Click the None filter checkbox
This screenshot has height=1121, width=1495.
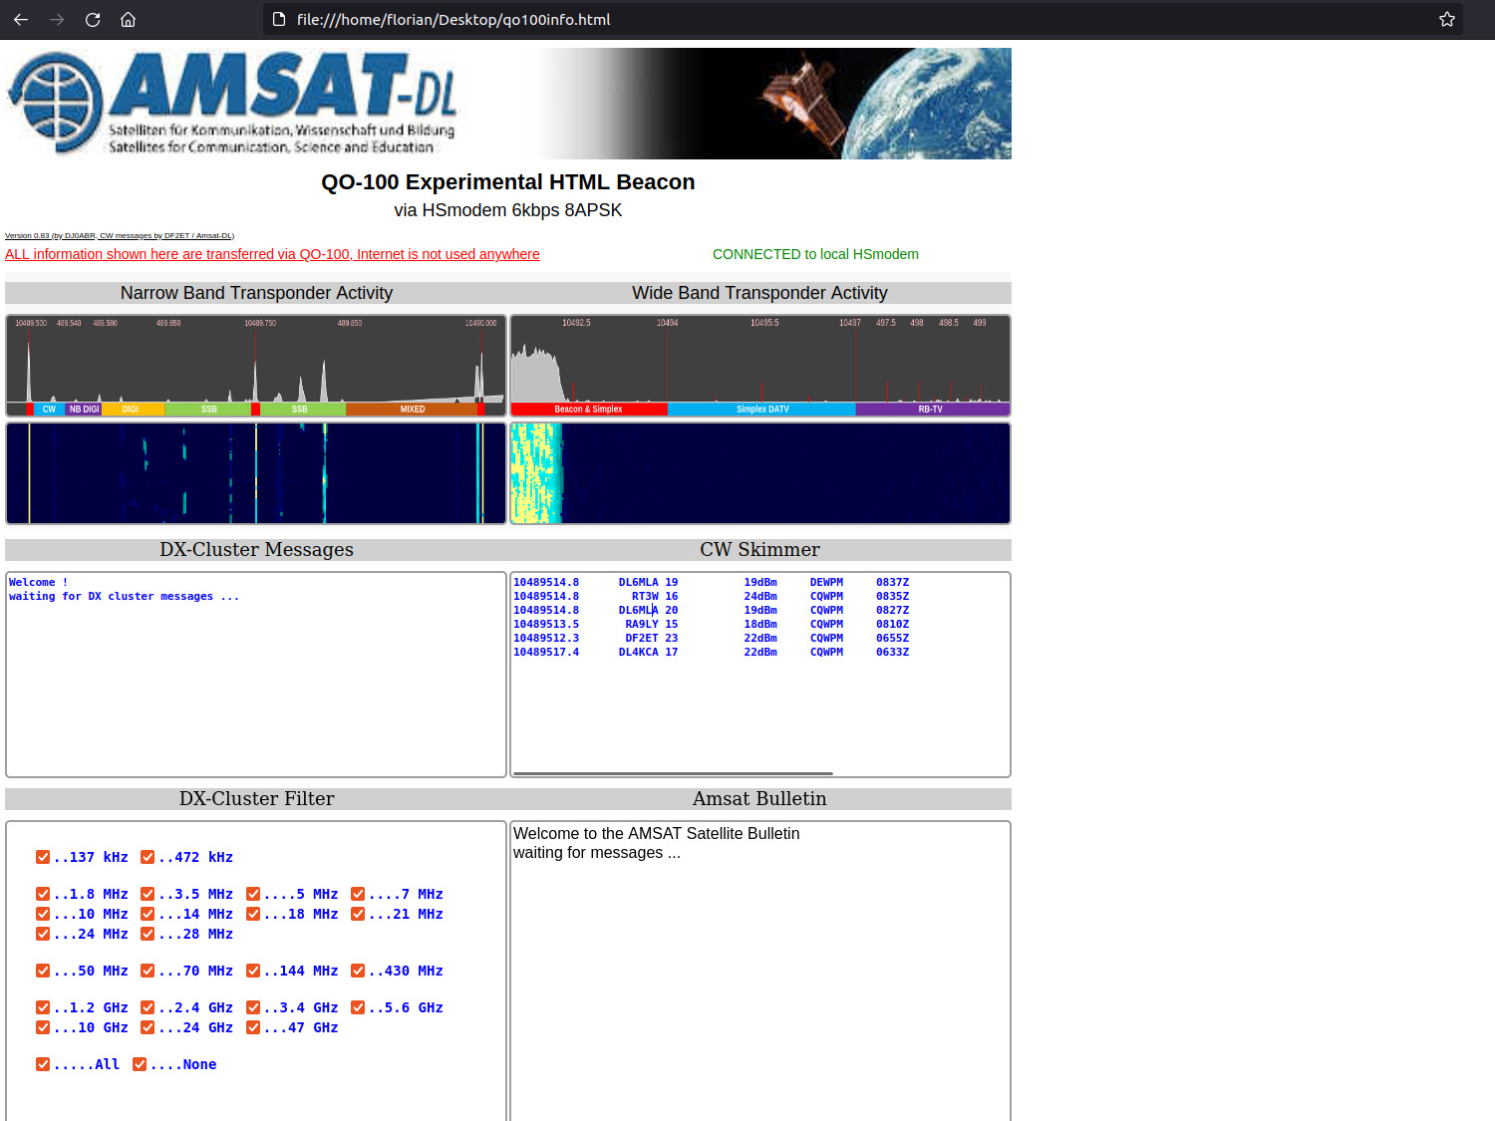[140, 1064]
